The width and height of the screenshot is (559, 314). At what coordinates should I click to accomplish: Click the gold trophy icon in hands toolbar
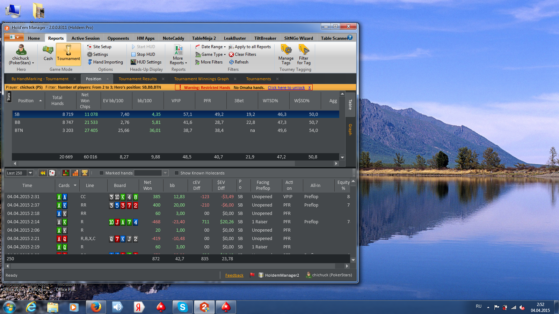coord(85,173)
